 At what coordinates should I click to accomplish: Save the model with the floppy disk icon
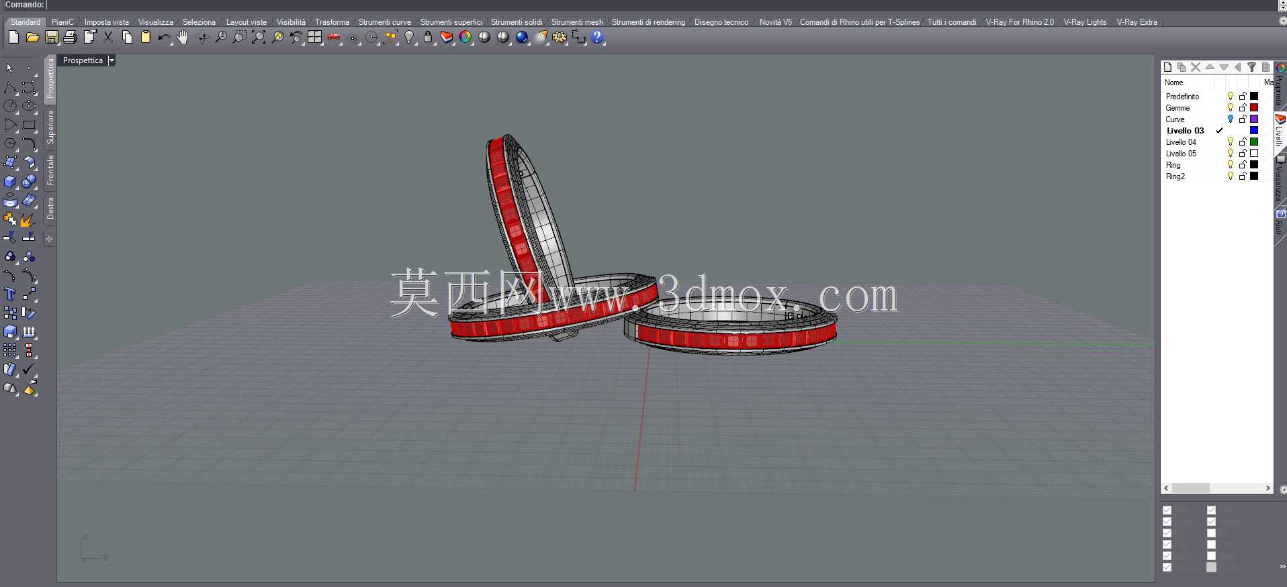(51, 38)
